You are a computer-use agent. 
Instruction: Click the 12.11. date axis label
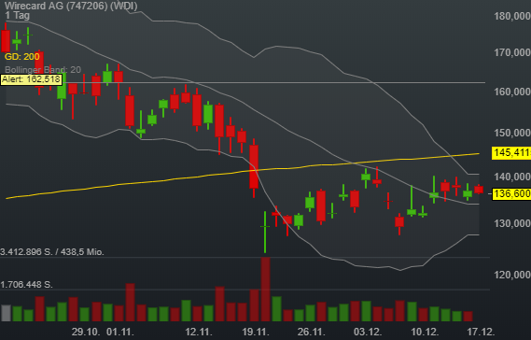(x=199, y=332)
